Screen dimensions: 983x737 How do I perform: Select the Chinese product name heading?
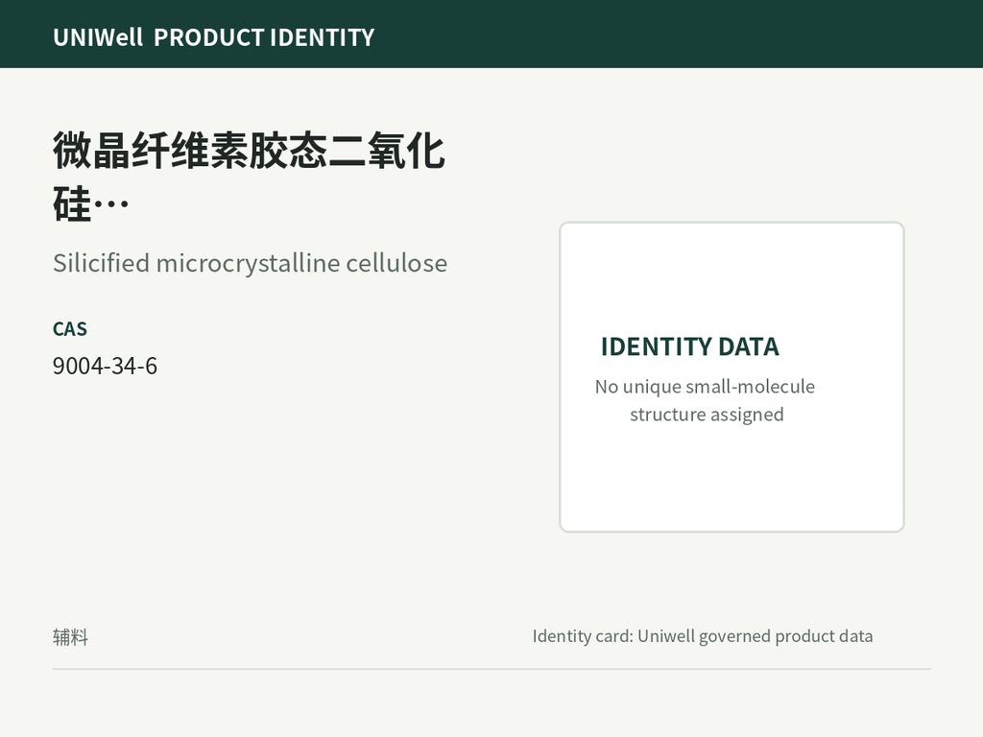pos(249,177)
